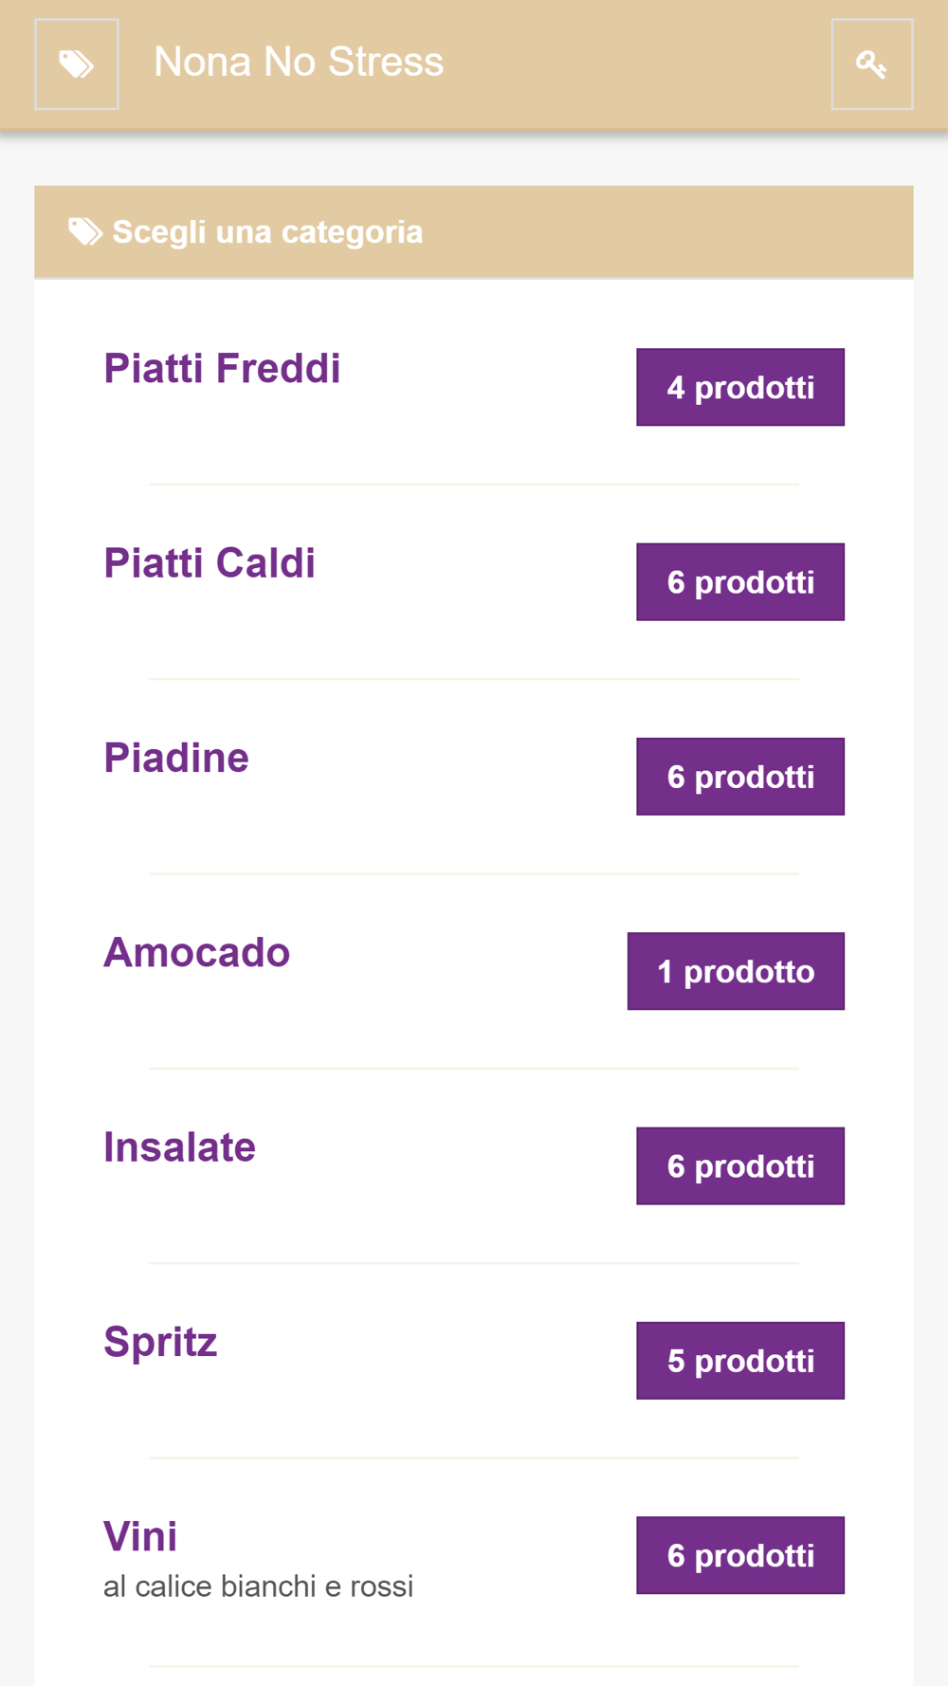948x1686 pixels.
Task: Open the Piatti Freddi category
Action: [222, 369]
